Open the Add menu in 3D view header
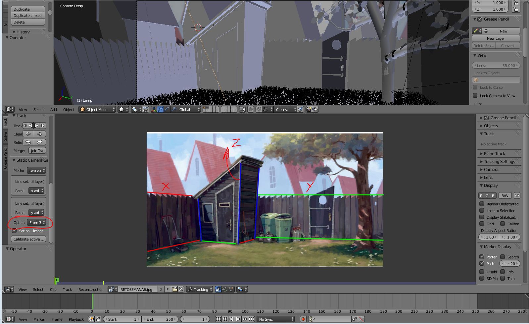 click(53, 110)
